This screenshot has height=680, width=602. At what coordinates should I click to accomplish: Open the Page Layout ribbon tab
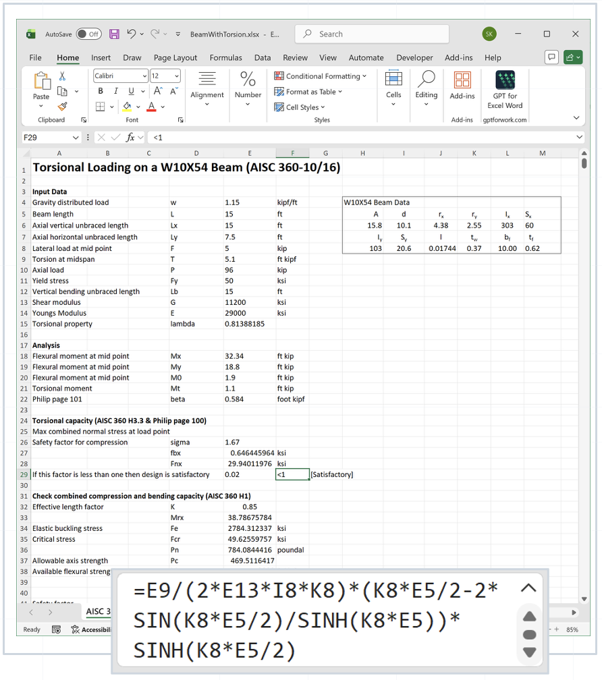175,58
